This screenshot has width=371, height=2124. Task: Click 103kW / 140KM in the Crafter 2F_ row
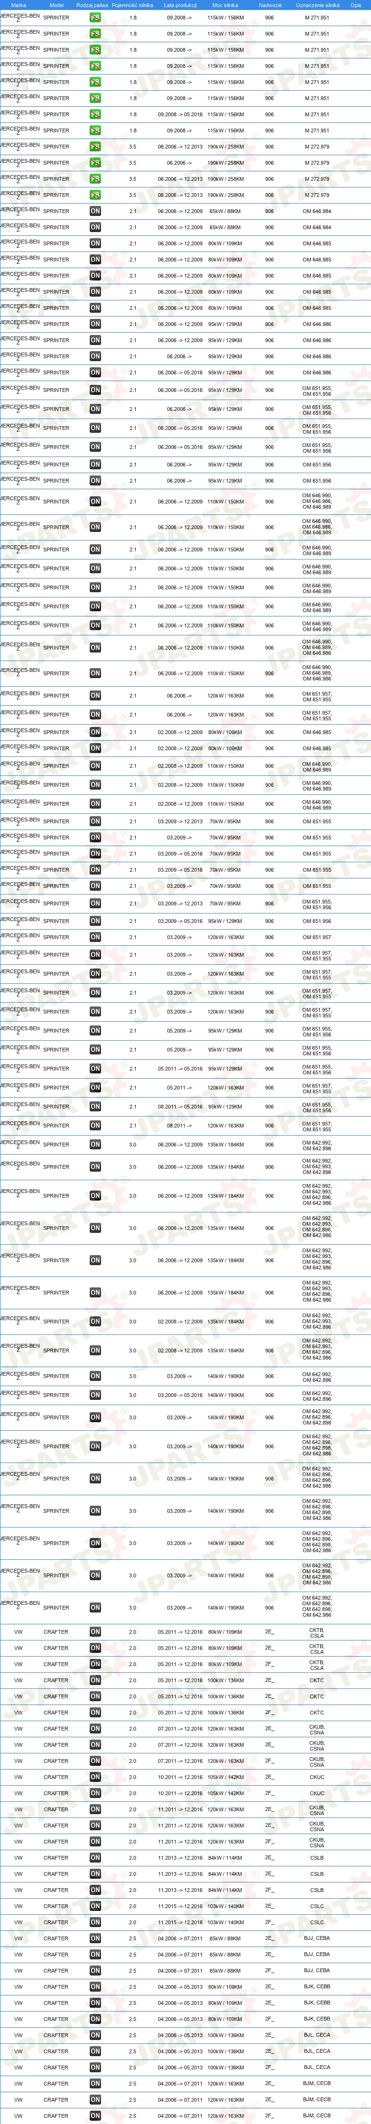click(x=225, y=1922)
